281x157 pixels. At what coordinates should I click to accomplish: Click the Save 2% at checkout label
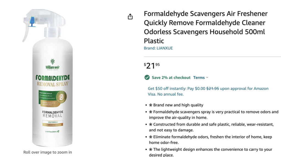pyautogui.click(x=171, y=77)
